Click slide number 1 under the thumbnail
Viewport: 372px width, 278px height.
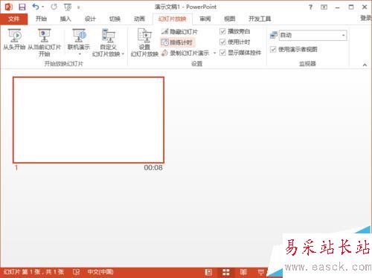(x=16, y=168)
